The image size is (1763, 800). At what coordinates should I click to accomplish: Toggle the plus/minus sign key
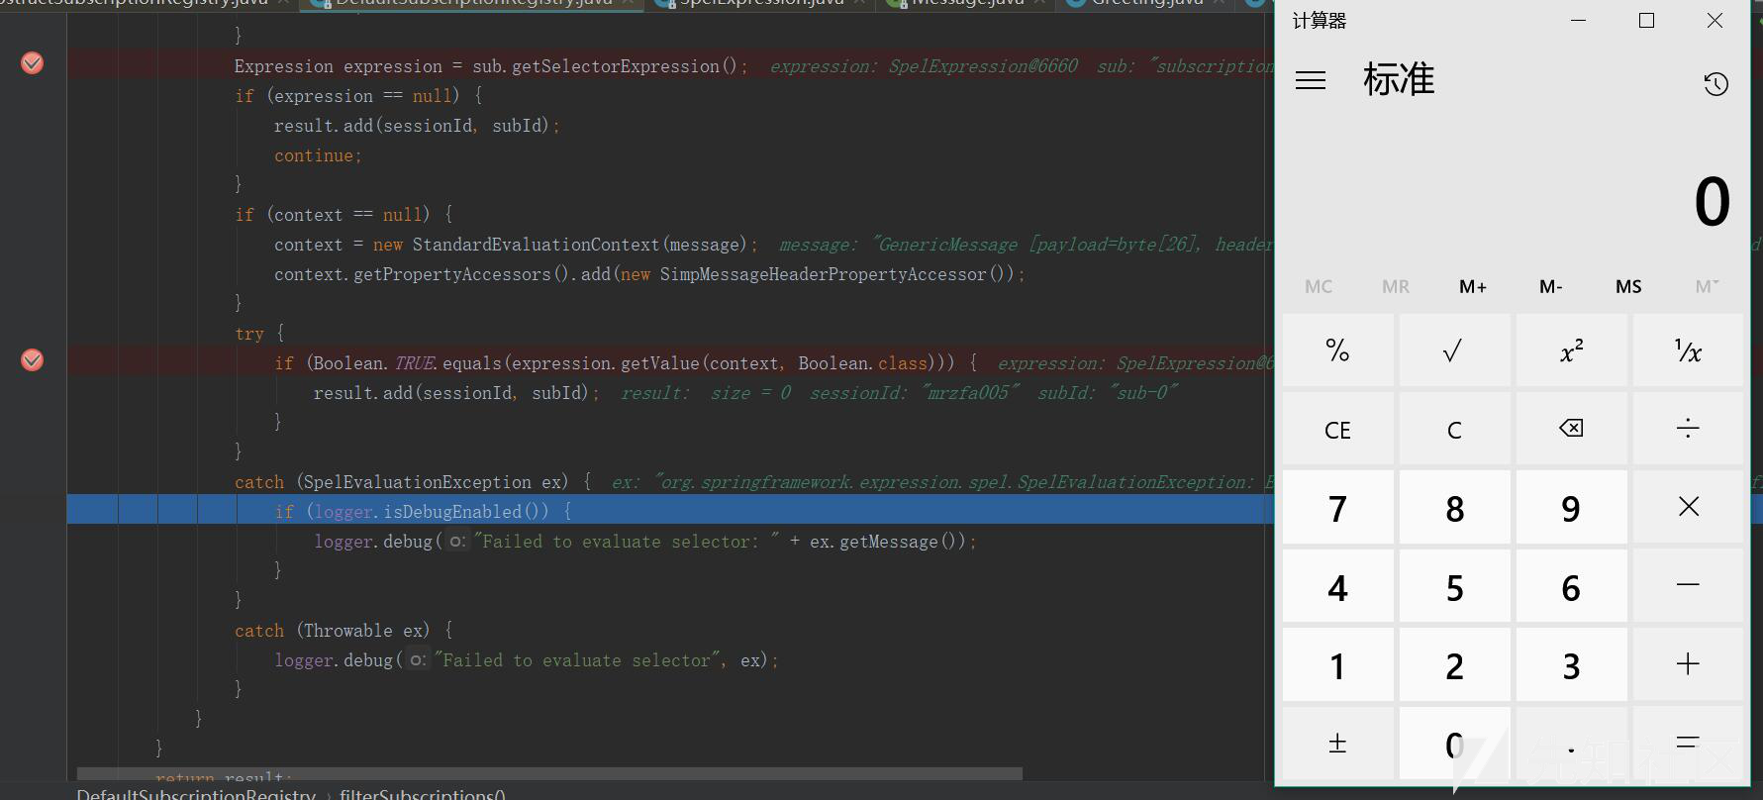coord(1337,743)
